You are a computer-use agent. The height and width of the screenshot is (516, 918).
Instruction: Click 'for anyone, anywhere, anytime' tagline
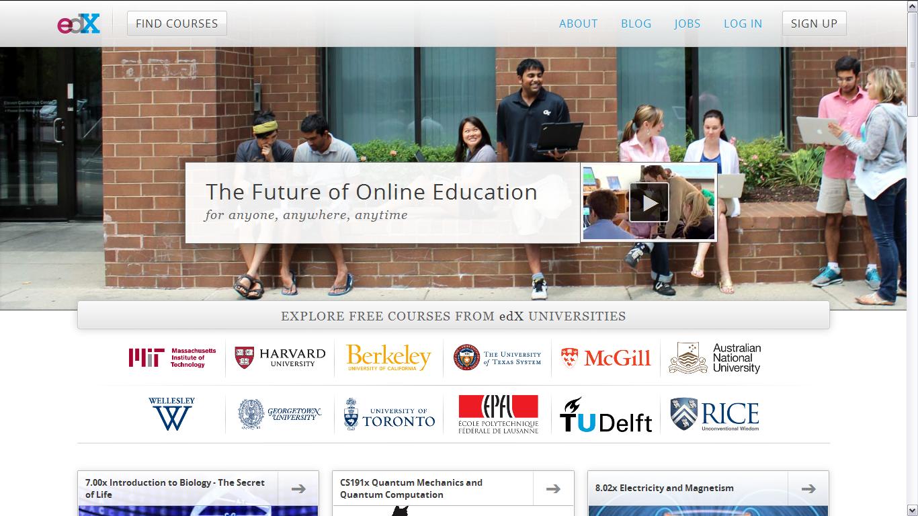click(306, 216)
